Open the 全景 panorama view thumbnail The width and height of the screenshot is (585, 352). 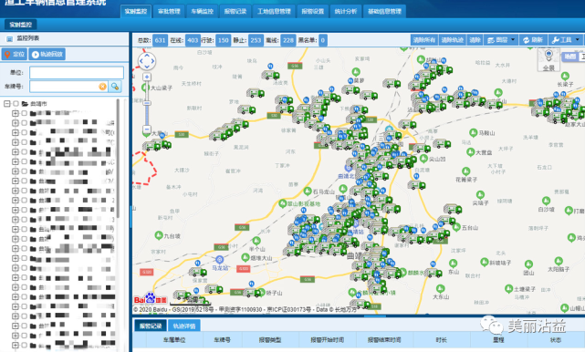click(x=548, y=60)
